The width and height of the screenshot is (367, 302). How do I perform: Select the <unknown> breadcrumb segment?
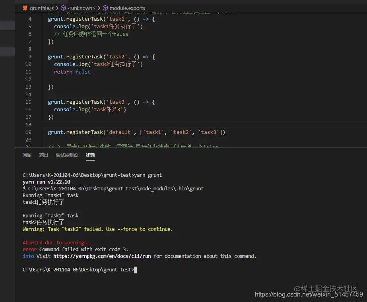[x=82, y=8]
